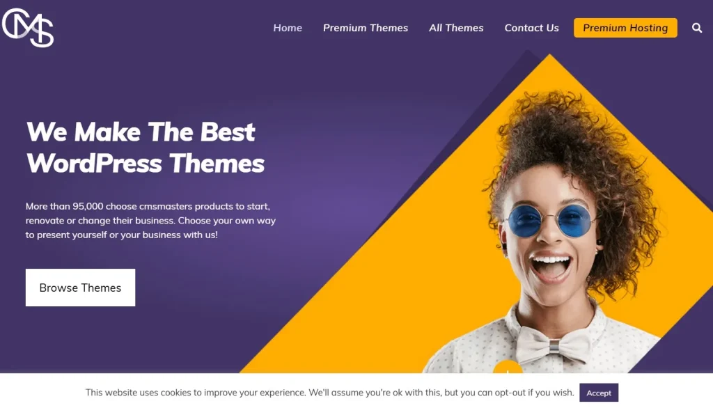This screenshot has height=408, width=713.
Task: Click the Browse Themes button
Action: tap(80, 288)
